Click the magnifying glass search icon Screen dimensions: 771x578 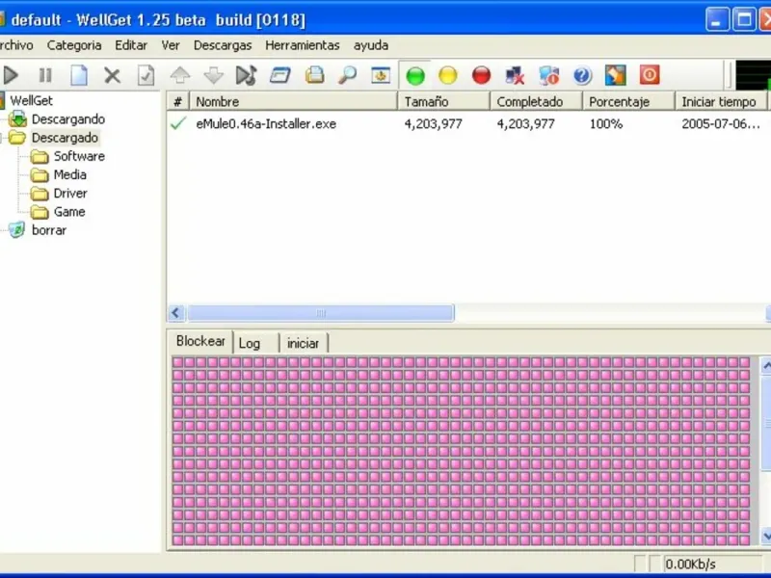pyautogui.click(x=348, y=76)
